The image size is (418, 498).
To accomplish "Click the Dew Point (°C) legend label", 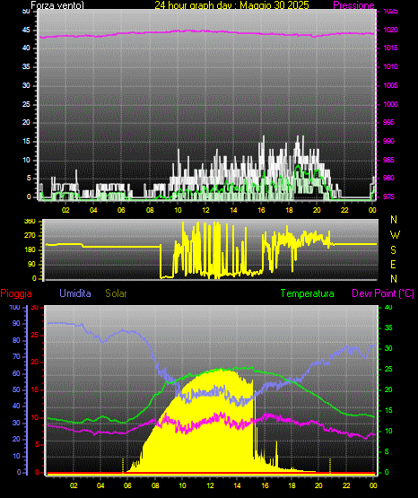I will (383, 293).
